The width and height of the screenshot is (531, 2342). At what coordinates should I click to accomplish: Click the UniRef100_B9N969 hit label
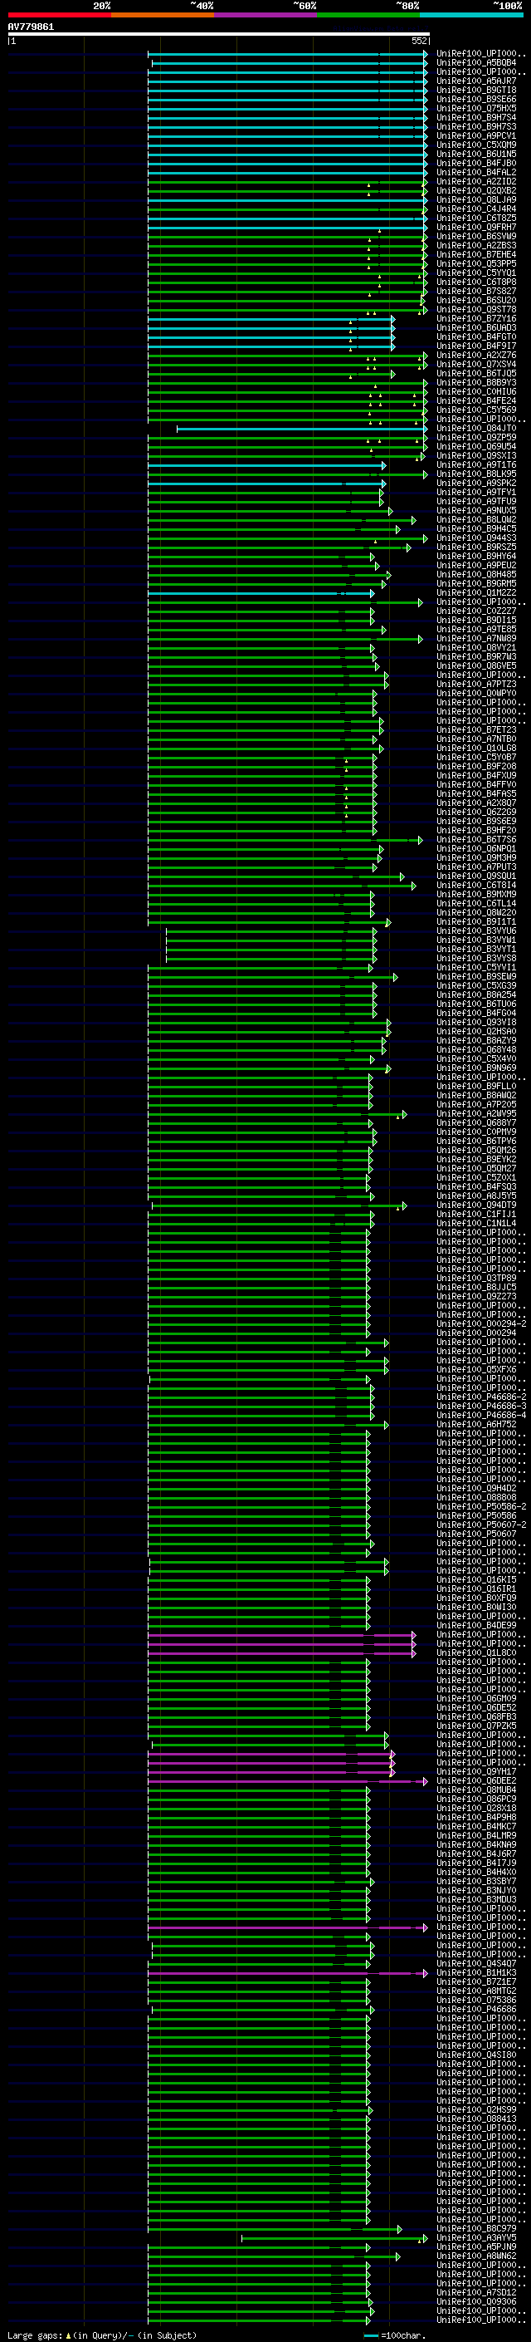476,1068
